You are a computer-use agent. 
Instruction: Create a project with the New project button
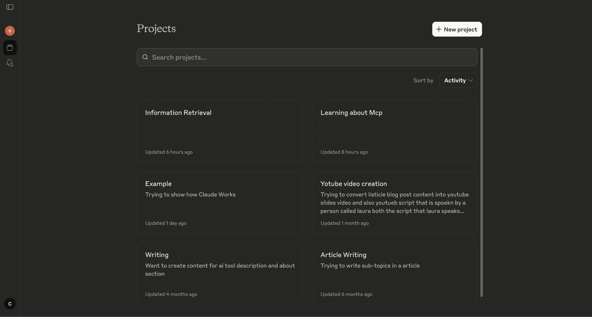click(457, 29)
